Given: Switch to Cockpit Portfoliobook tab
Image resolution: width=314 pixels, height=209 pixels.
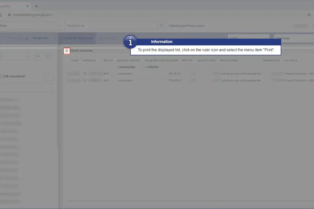Looking at the screenshot, I should click(77, 38).
